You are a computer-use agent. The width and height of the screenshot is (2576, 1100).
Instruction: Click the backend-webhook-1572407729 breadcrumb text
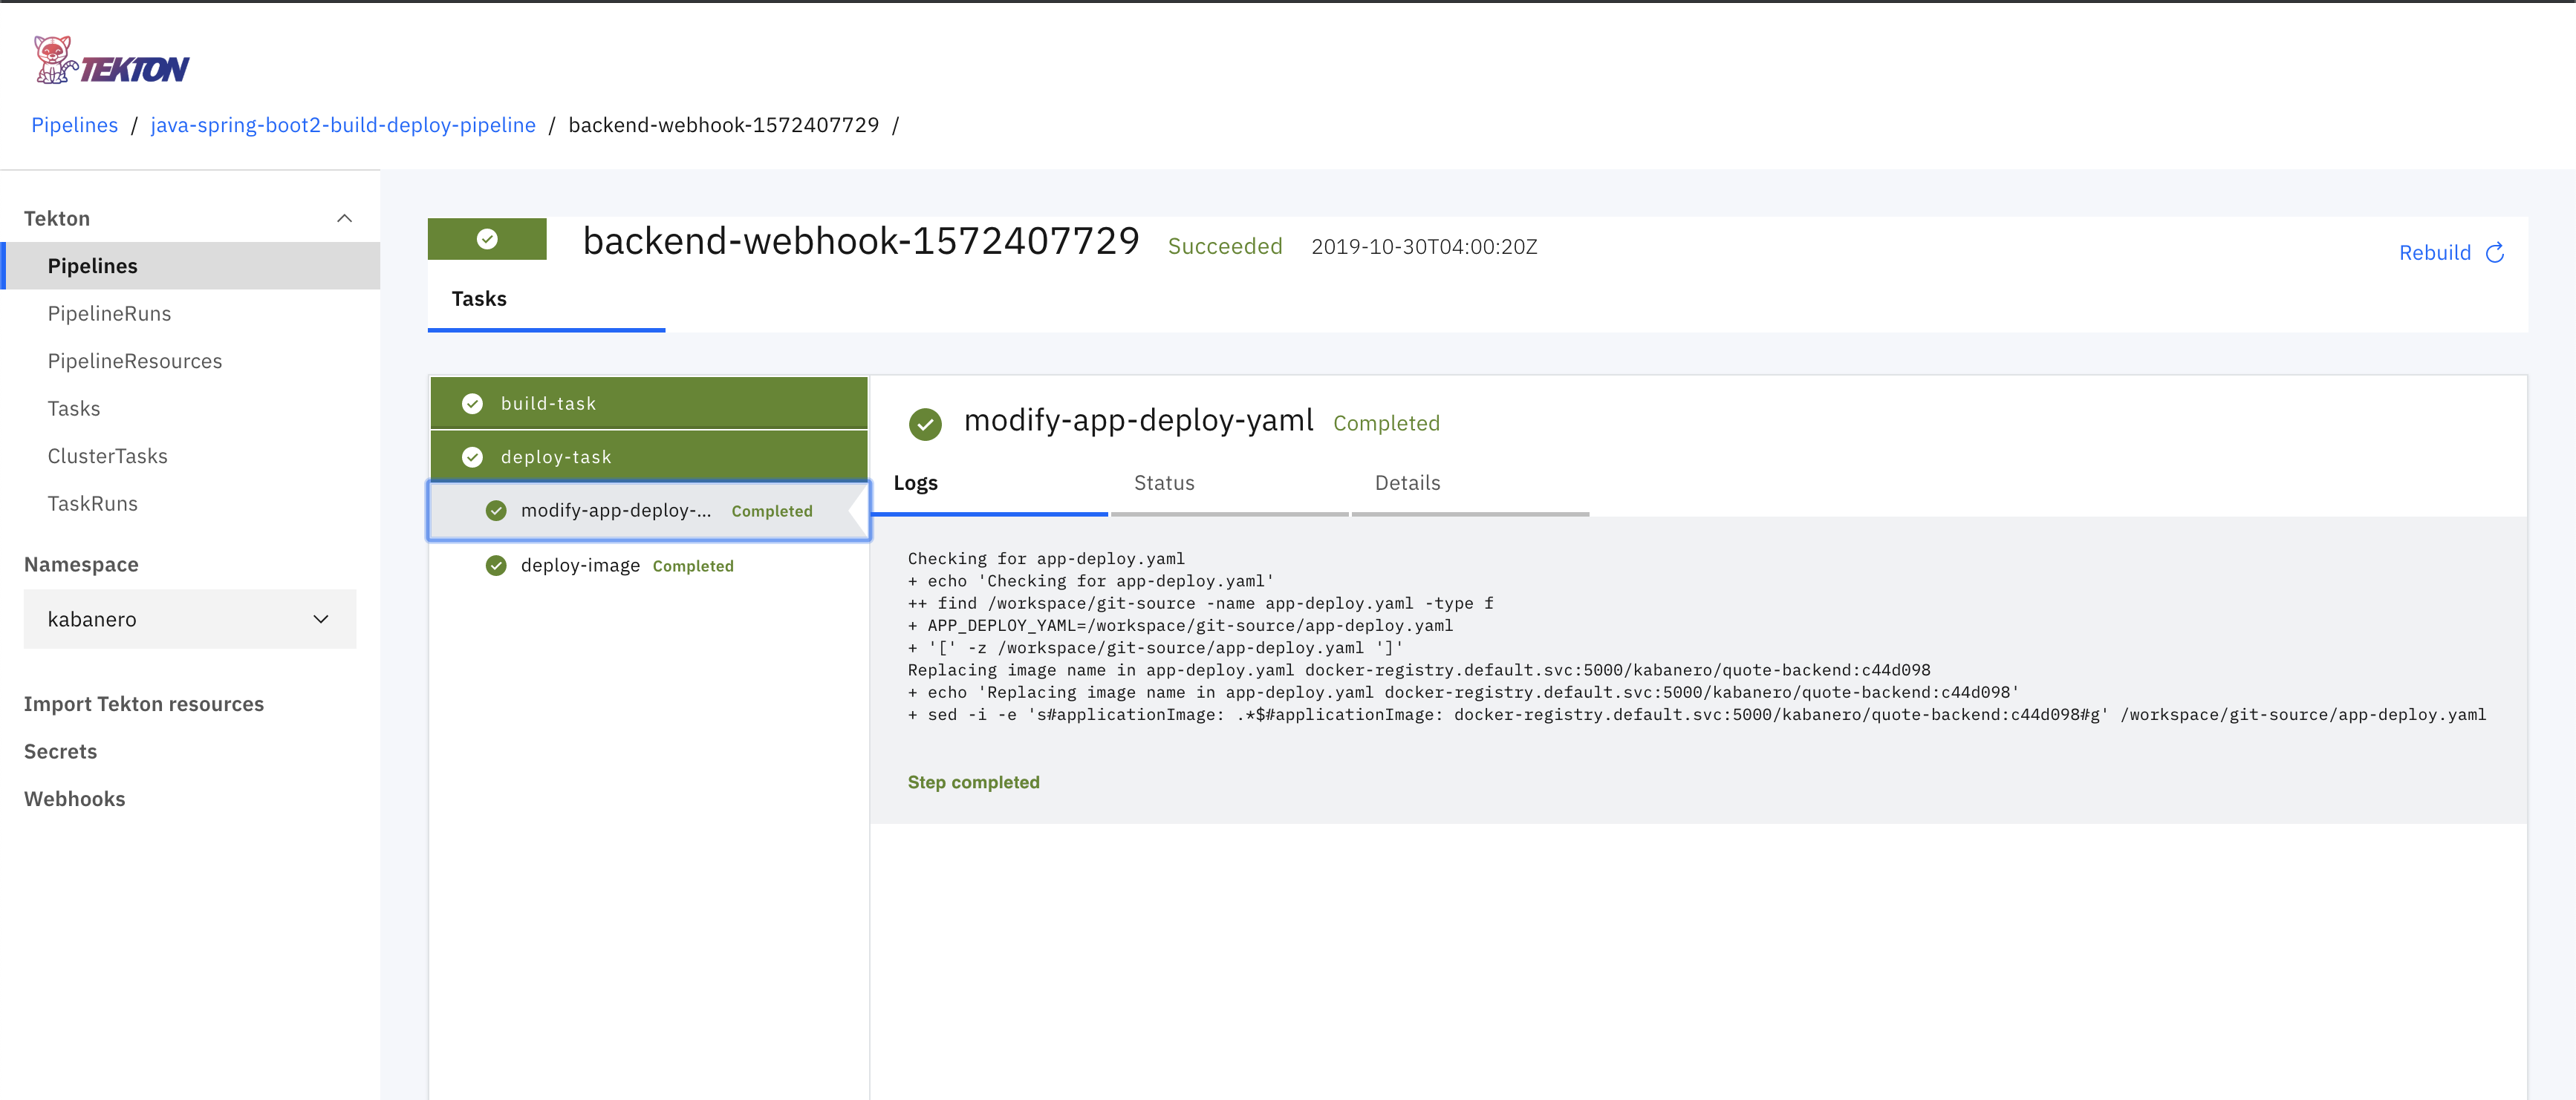(x=724, y=125)
